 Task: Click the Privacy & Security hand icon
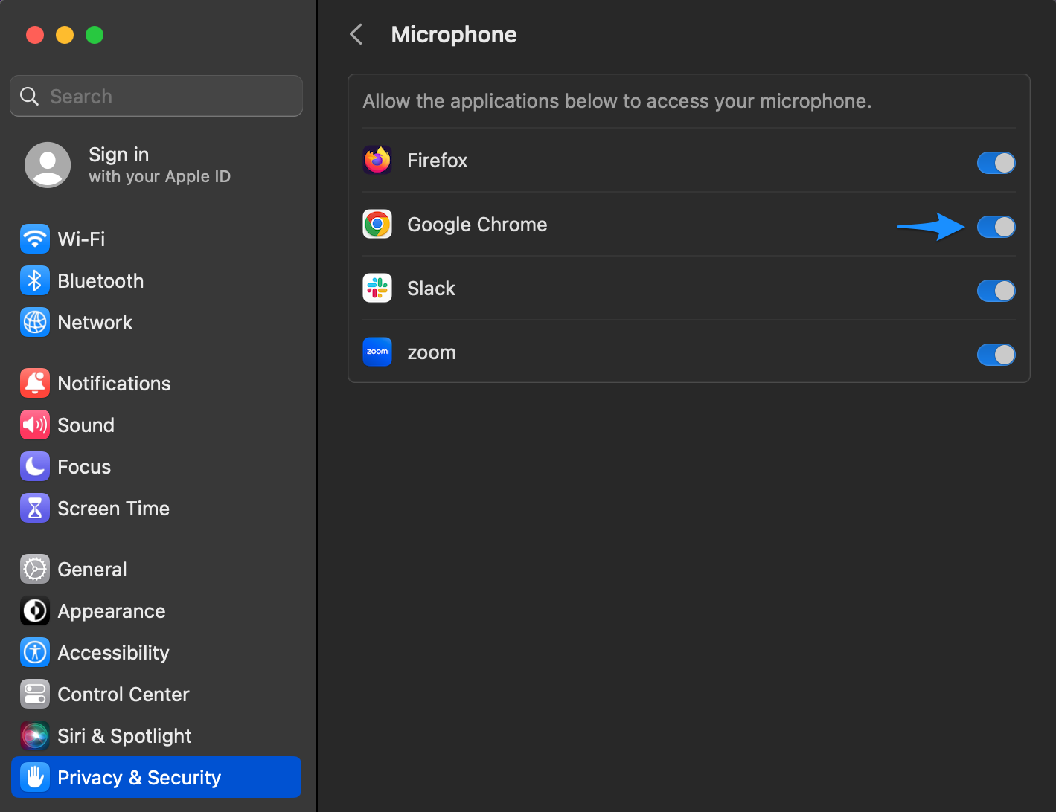[x=35, y=777]
